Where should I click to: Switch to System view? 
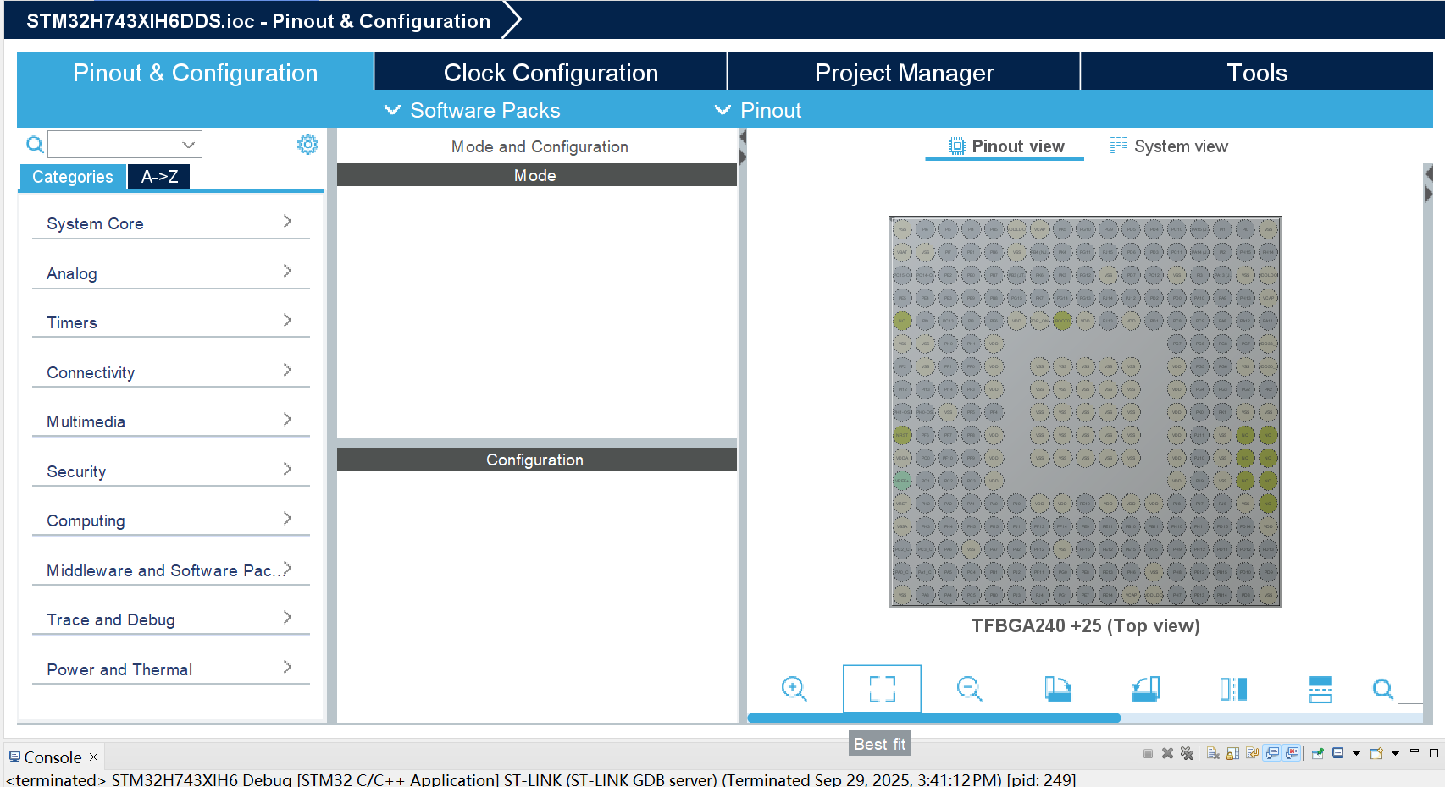pos(1169,146)
